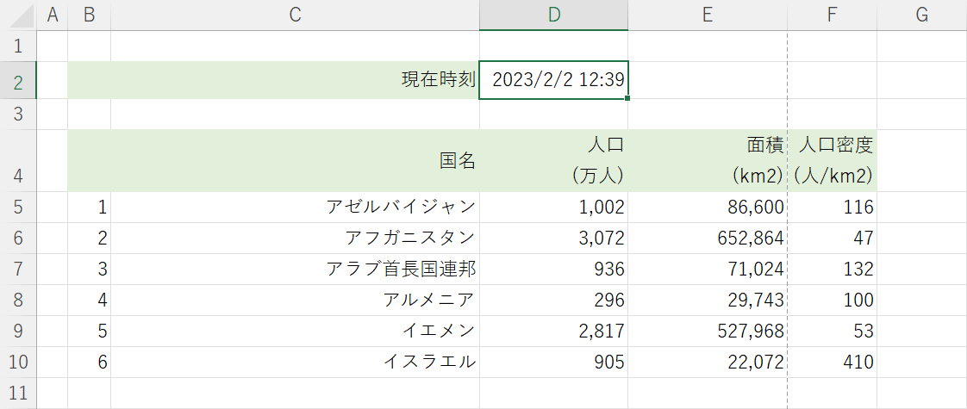Screen dimensions: 967x409
Task: Select column F header
Action: (832, 14)
